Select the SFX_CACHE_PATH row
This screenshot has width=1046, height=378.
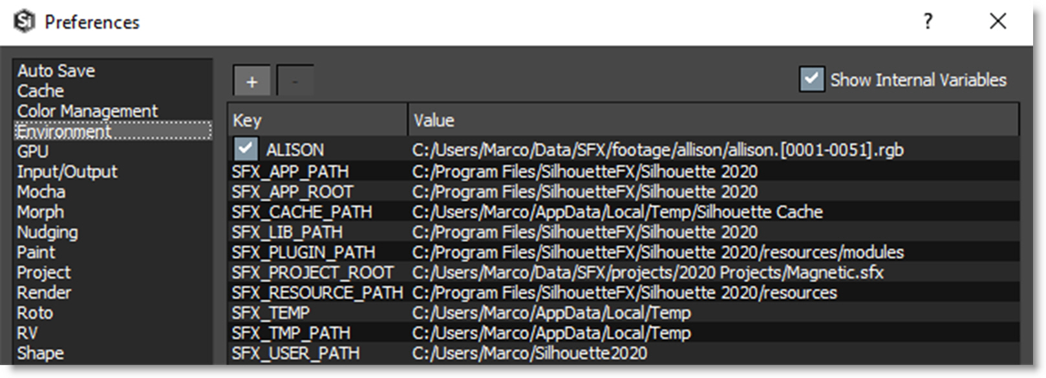(x=302, y=212)
